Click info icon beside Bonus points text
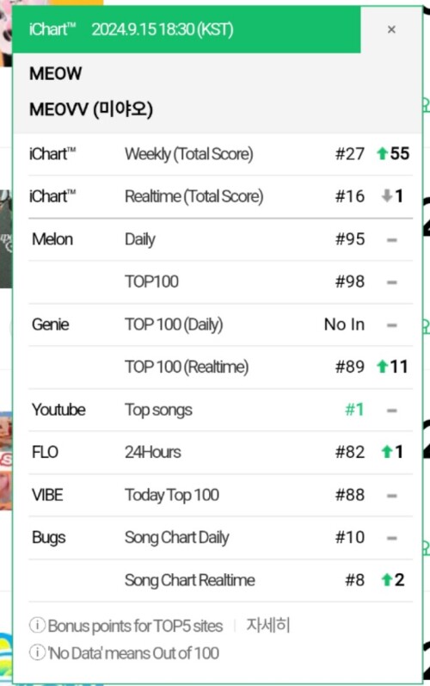Viewport: 430px width, 686px height. 37,625
